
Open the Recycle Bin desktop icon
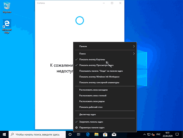tap(7, 8)
